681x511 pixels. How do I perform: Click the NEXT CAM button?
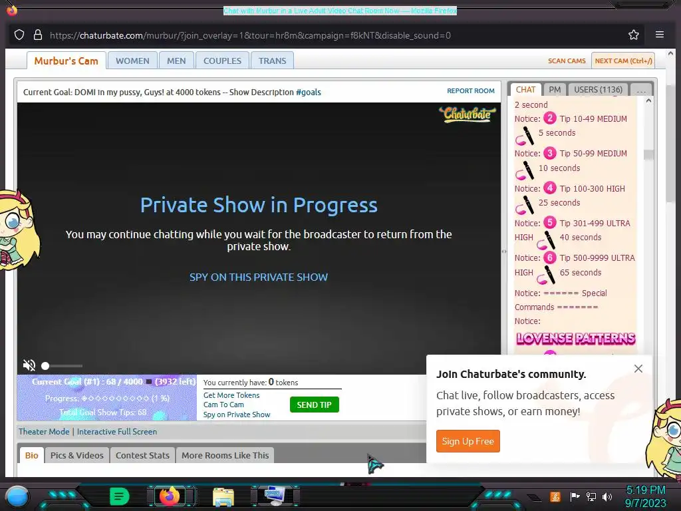pyautogui.click(x=623, y=61)
